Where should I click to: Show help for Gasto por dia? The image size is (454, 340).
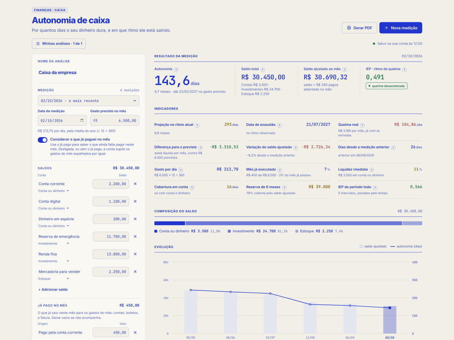pyautogui.click(x=180, y=170)
